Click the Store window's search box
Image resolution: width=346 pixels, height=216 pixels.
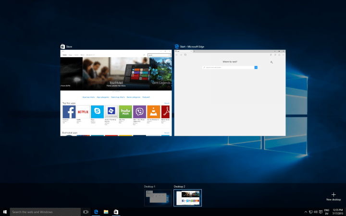[x=160, y=55]
